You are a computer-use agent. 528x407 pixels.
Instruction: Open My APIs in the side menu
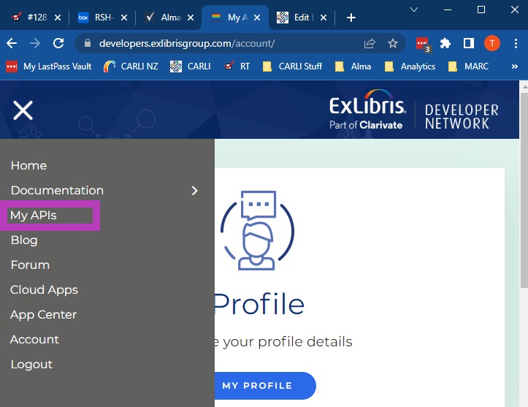34,215
